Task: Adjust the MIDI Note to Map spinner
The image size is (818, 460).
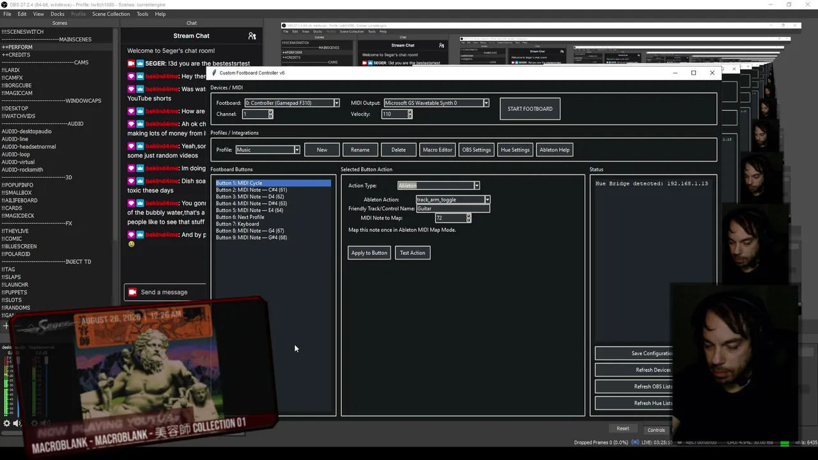Action: coord(468,218)
